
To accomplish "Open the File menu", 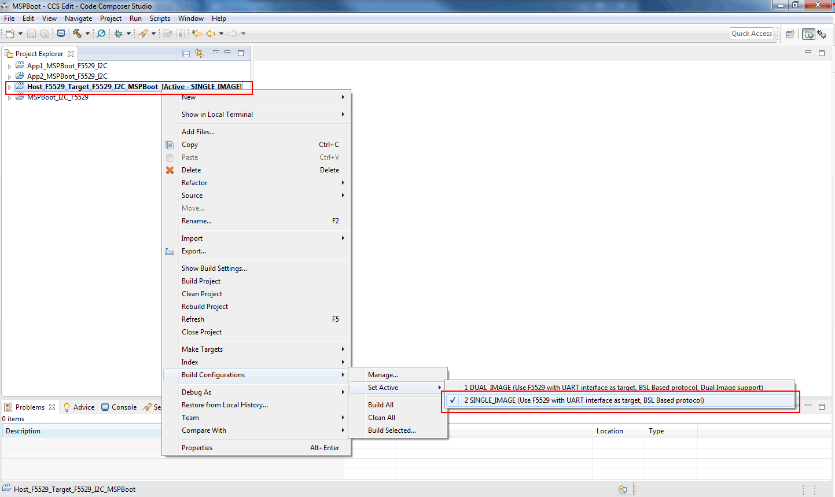I will click(9, 19).
